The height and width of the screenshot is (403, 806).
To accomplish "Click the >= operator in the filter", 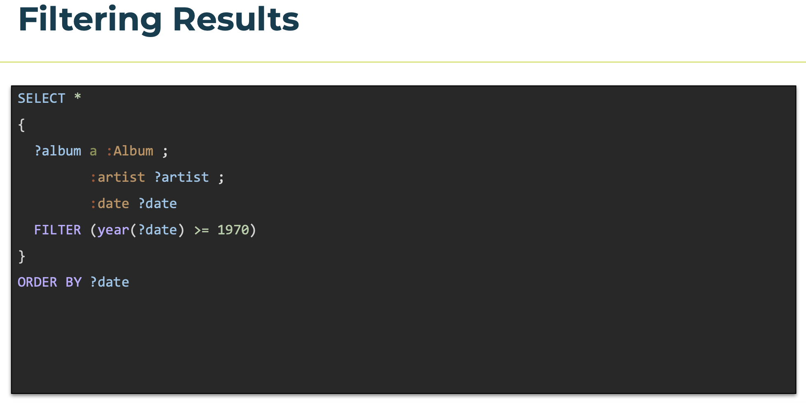I will [x=201, y=230].
